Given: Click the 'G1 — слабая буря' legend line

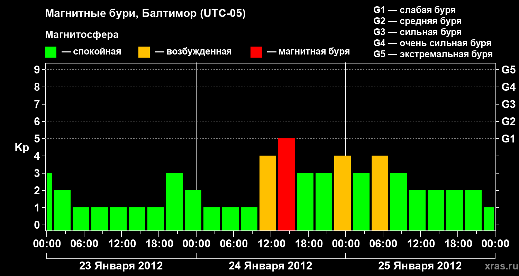Looking at the screenshot, I should (x=415, y=10).
